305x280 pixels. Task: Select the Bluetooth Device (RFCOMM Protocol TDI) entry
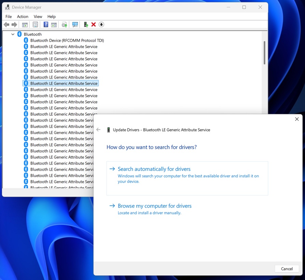click(x=67, y=40)
